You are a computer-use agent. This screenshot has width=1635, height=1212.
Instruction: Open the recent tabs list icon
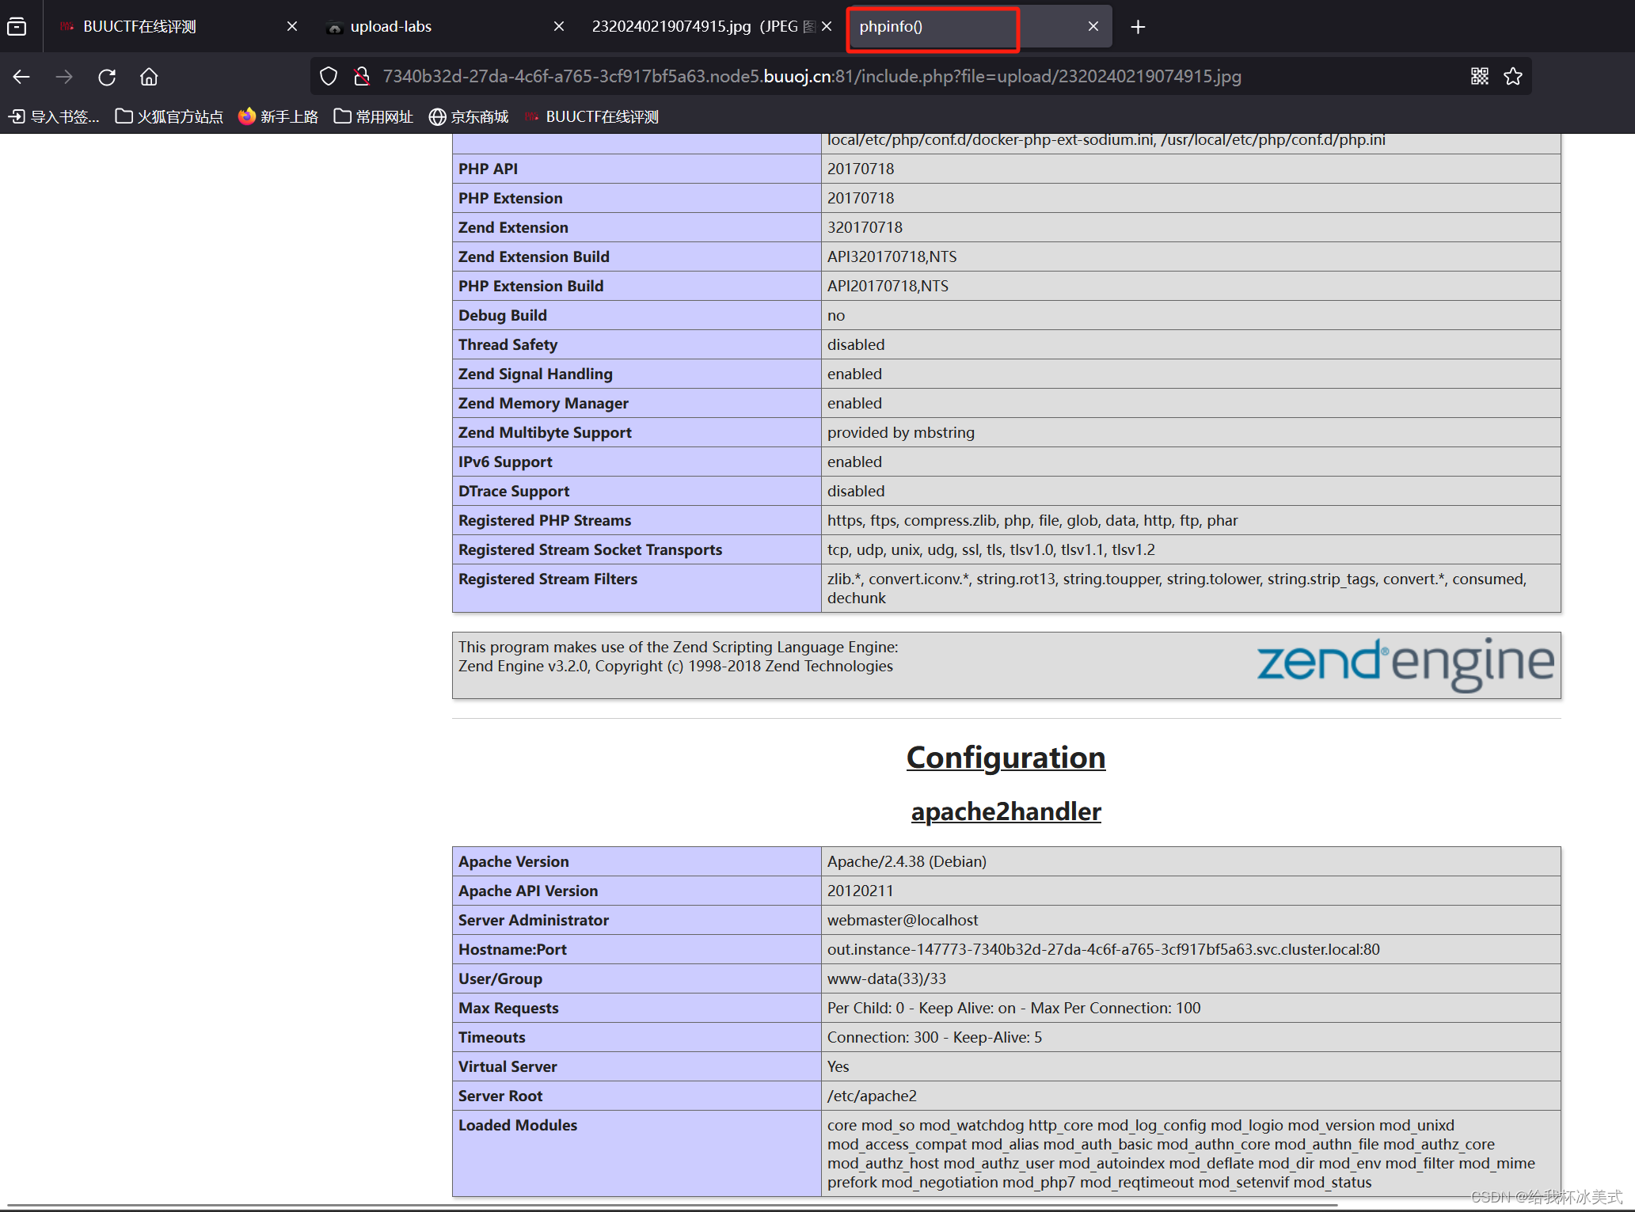(17, 27)
